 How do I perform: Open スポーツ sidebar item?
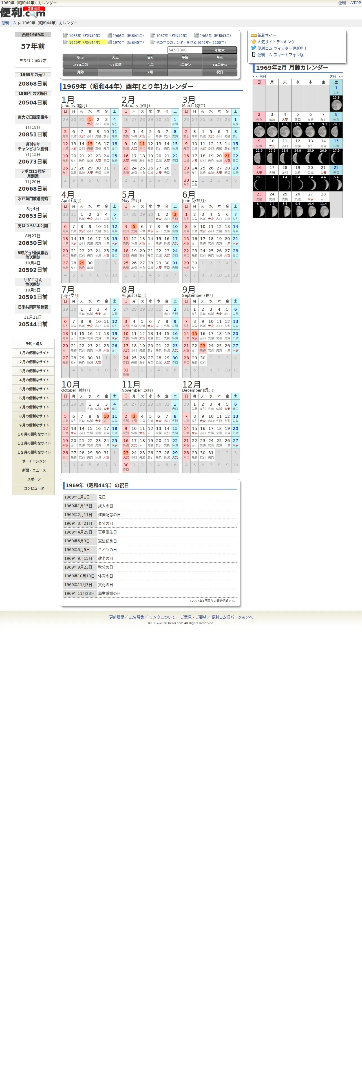click(34, 479)
